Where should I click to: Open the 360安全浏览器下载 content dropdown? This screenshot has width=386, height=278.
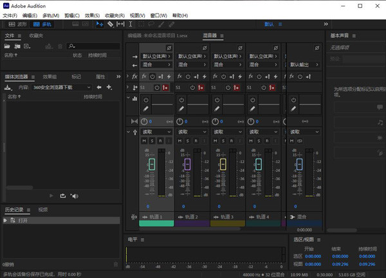(x=61, y=87)
